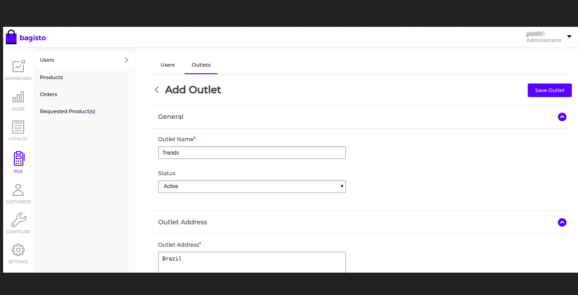Open the Requested Product(s) page
Viewport: 578px width, 295px height.
67,111
